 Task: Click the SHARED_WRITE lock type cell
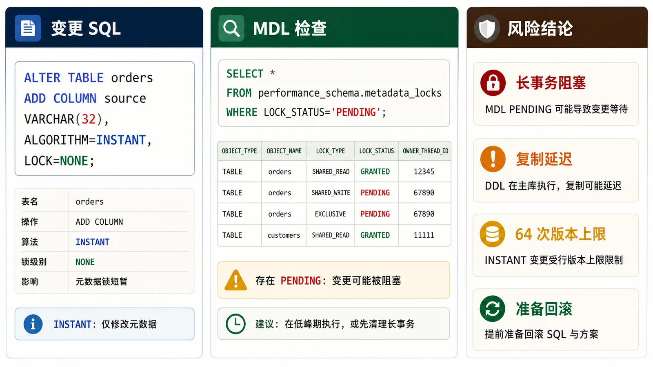tap(331, 193)
